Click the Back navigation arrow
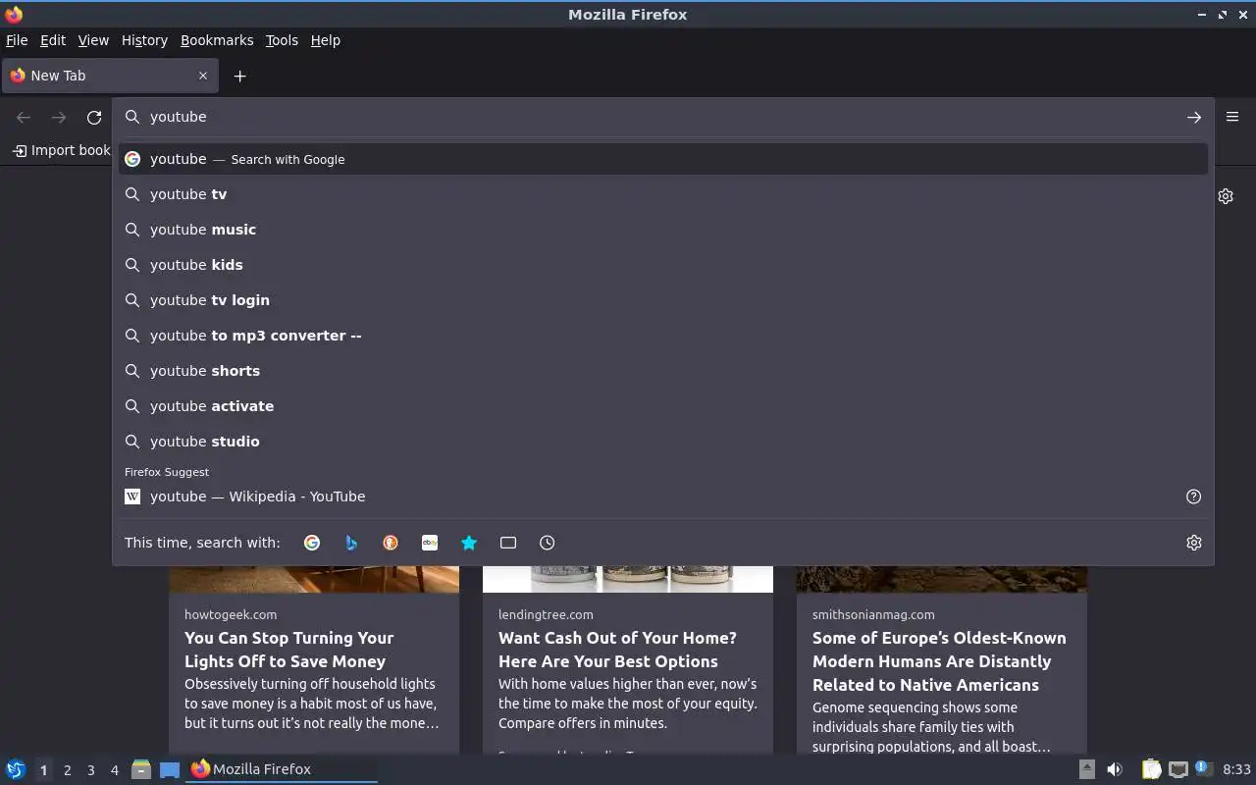 click(x=24, y=118)
